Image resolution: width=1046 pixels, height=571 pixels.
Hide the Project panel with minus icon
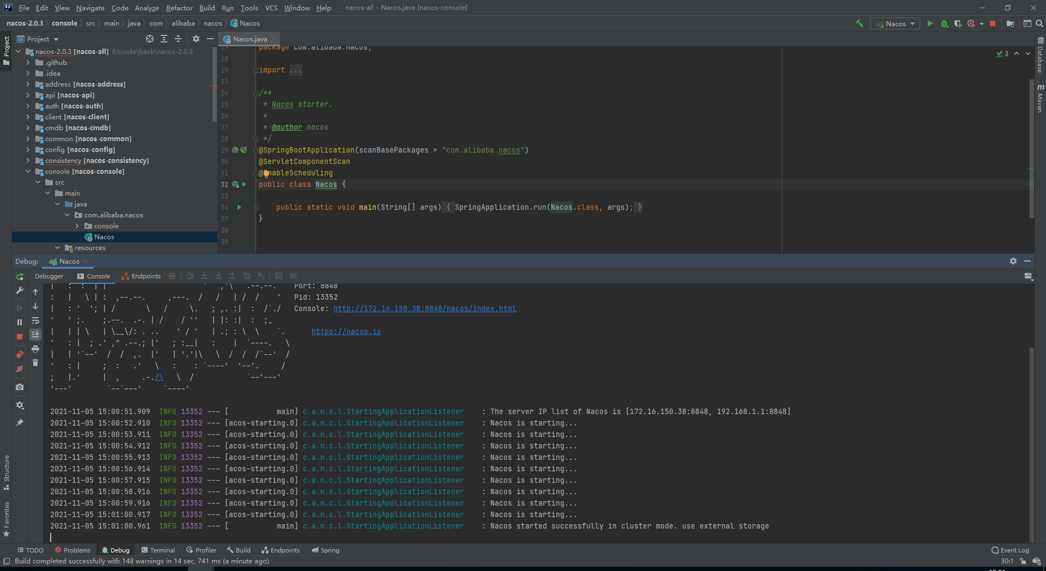point(210,39)
